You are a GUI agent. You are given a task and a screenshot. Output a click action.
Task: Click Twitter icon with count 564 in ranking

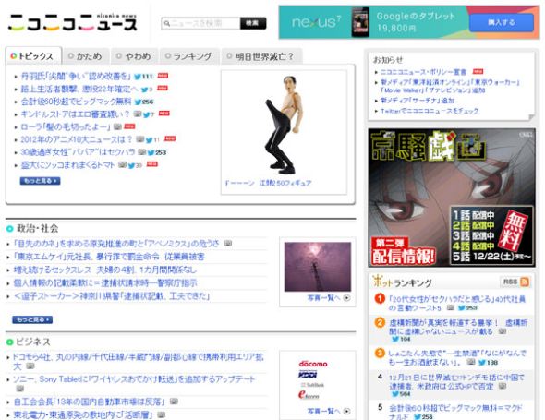[395, 394]
